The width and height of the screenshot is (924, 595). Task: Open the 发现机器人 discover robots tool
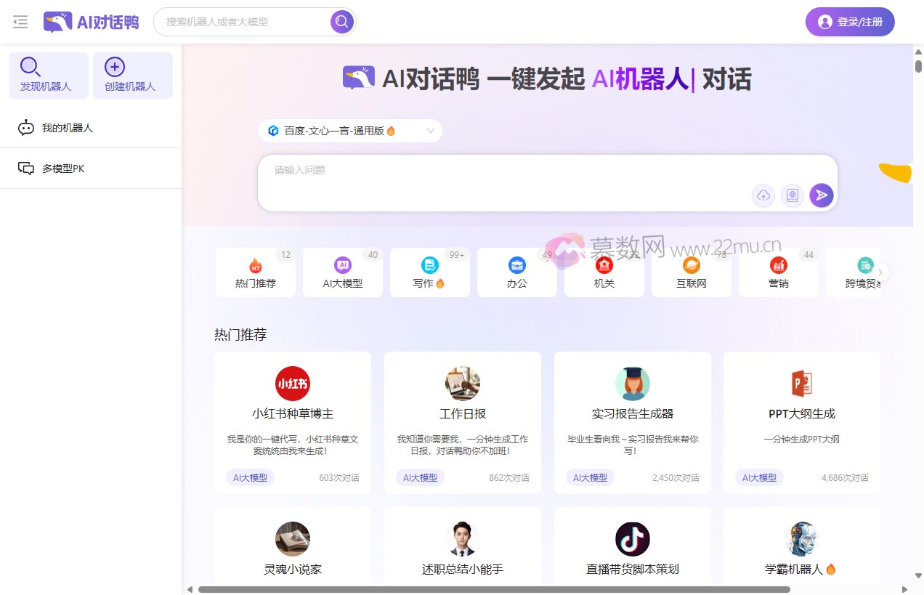click(x=48, y=75)
